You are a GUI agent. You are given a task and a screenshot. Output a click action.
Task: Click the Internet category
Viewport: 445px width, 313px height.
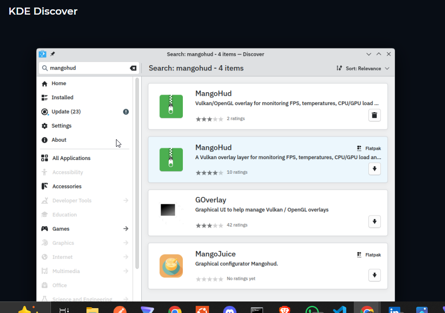pyautogui.click(x=85, y=257)
